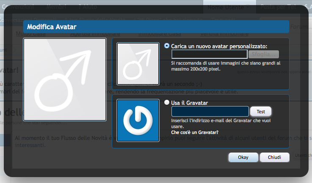
Task: Open the Convenzioni menu in background page
Action: point(18,7)
